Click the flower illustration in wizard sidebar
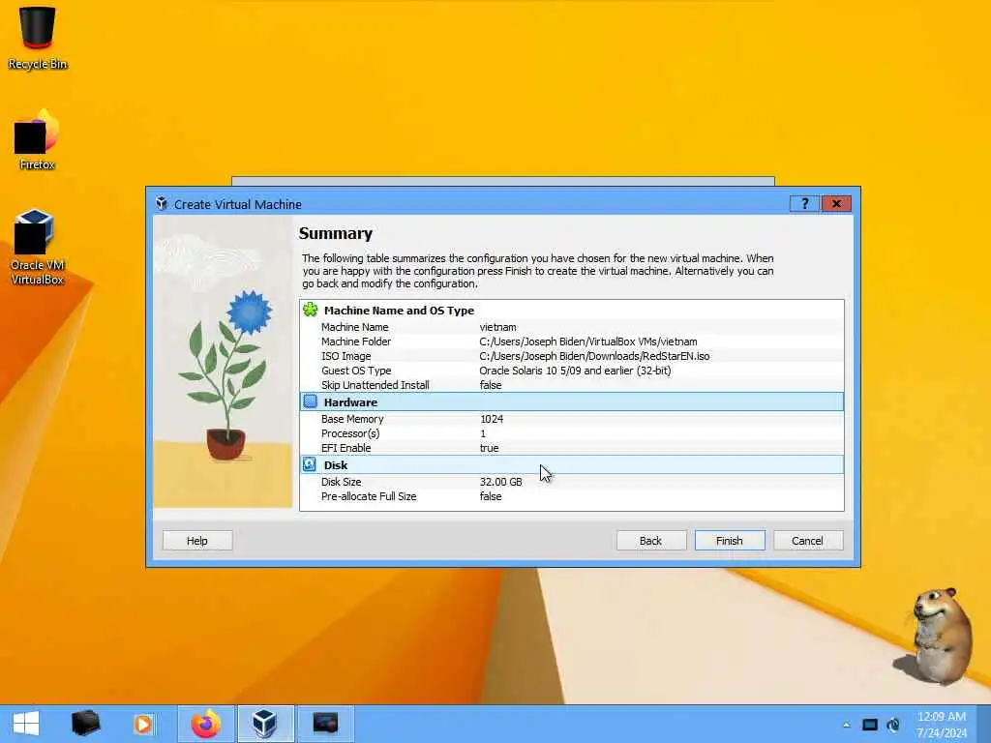This screenshot has height=743, width=991. tap(224, 362)
